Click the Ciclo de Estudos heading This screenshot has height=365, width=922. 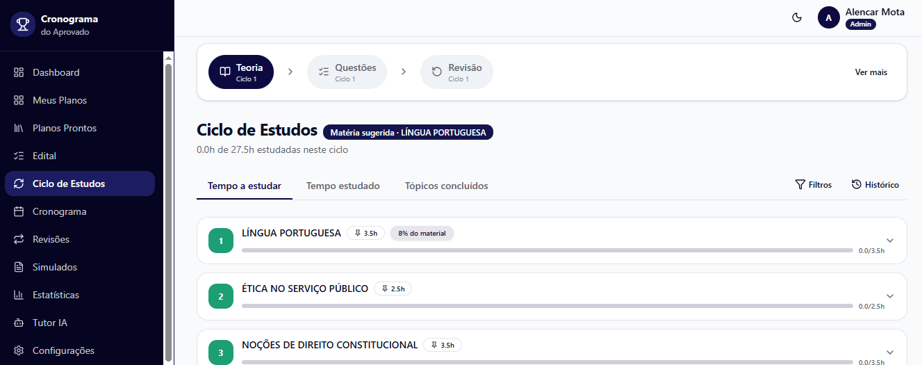pyautogui.click(x=257, y=130)
